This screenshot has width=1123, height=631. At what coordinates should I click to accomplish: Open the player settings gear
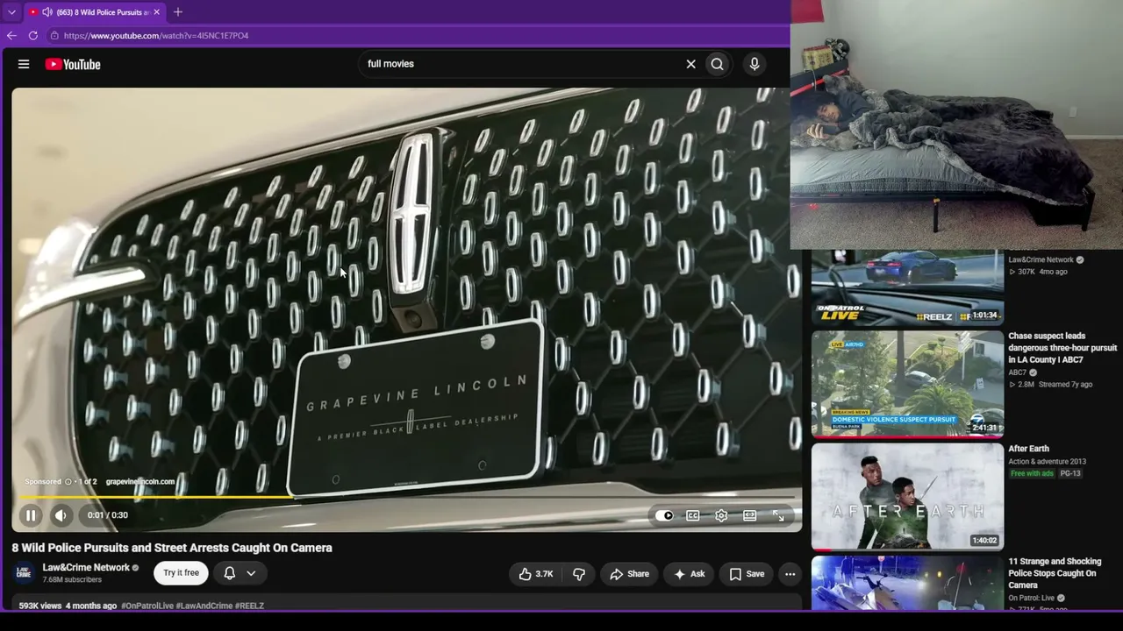click(x=721, y=515)
